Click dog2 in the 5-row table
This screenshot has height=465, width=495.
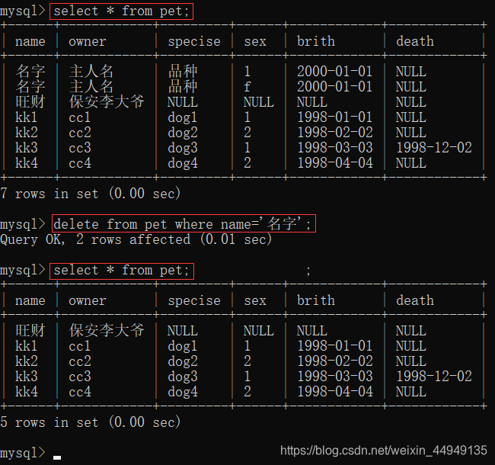[183, 361]
